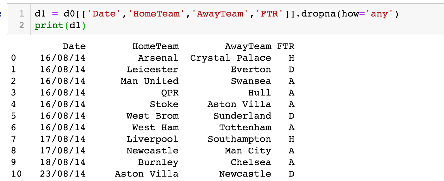Viewport: 444px width, 181px height.
Task: Click Man United in row 2
Action: pyautogui.click(x=150, y=81)
